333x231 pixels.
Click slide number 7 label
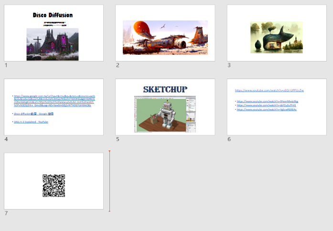click(x=6, y=213)
